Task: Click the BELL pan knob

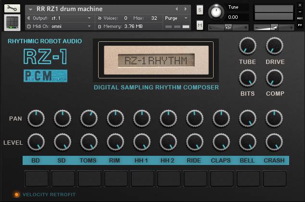Action: [x=248, y=118]
